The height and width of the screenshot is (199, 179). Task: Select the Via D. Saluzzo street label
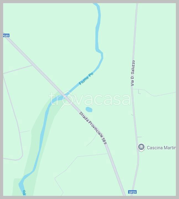[133, 73]
